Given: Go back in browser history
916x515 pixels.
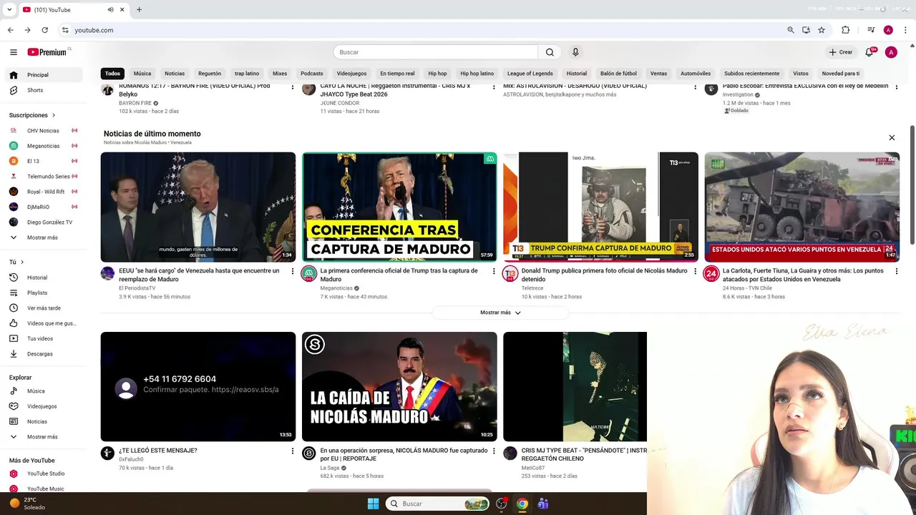Looking at the screenshot, I should (10, 30).
